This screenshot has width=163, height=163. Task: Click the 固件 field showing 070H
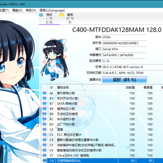[125, 37]
